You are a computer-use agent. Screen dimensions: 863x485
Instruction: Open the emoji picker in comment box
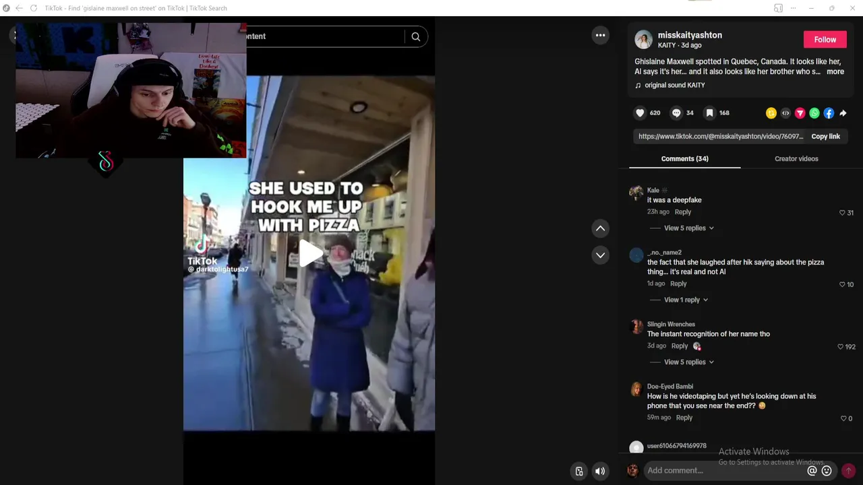(827, 471)
